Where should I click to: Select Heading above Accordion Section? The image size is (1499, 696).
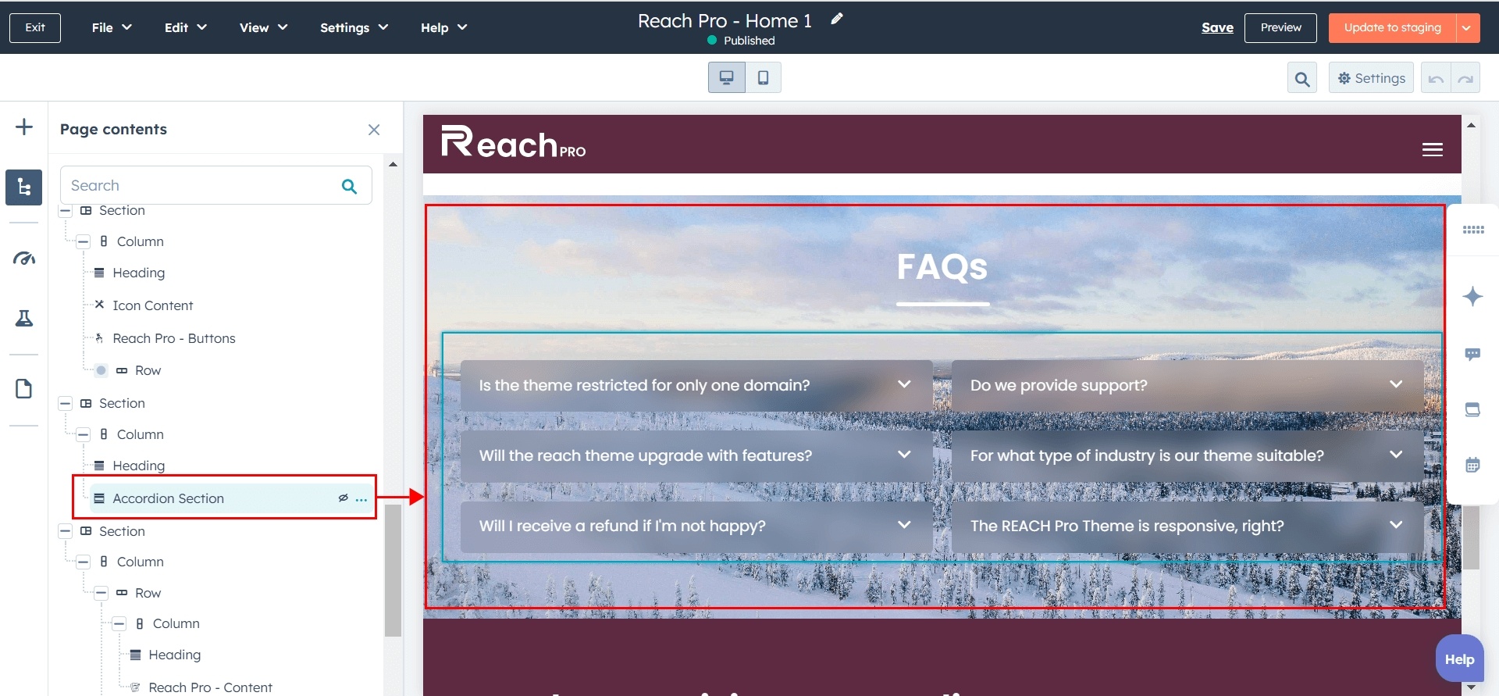coord(138,466)
